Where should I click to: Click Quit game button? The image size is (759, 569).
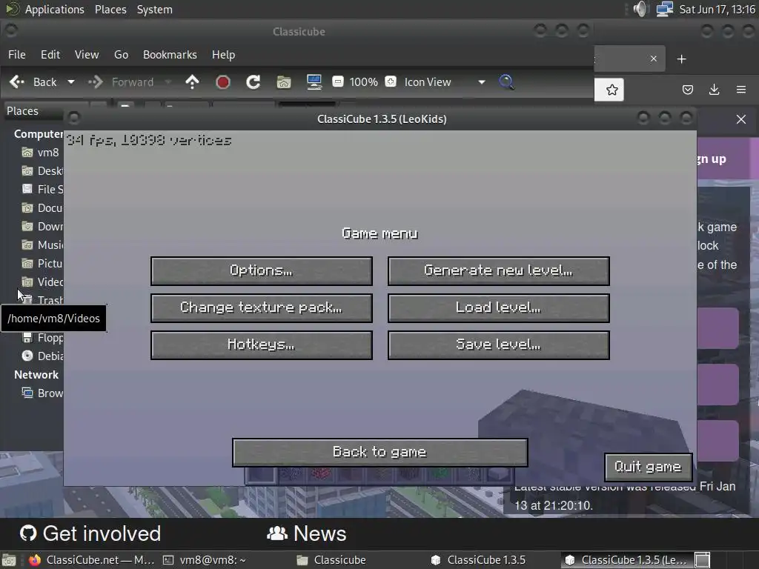(648, 467)
